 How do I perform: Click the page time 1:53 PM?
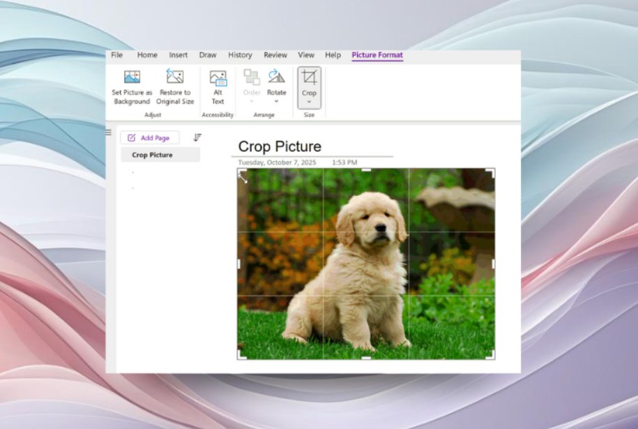[x=344, y=163]
